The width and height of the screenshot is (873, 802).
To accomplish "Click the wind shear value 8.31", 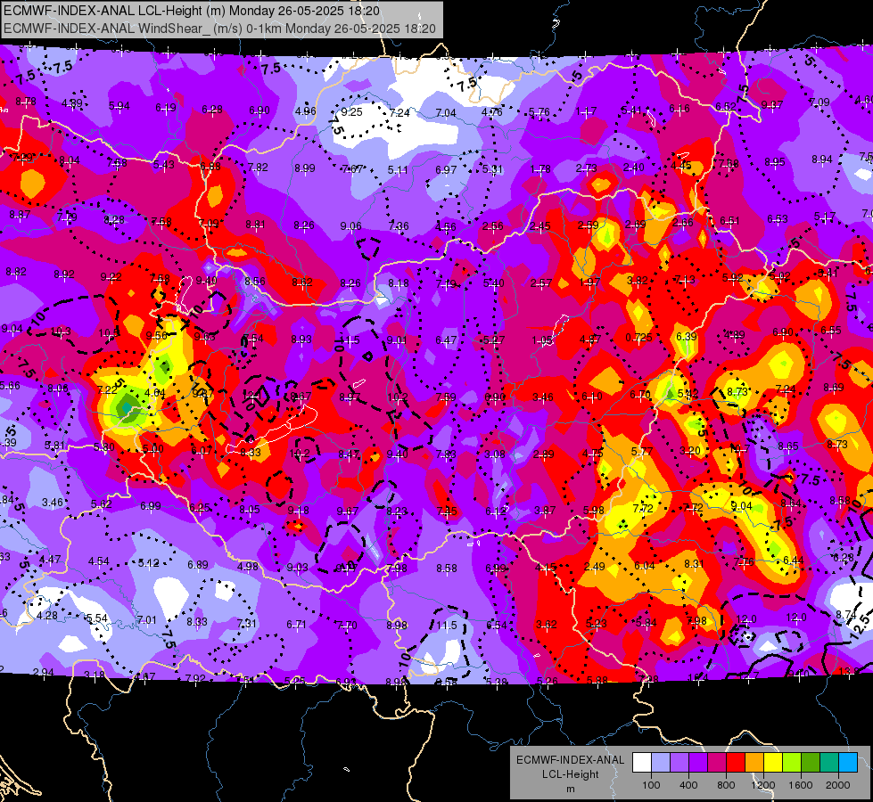I will (695, 564).
